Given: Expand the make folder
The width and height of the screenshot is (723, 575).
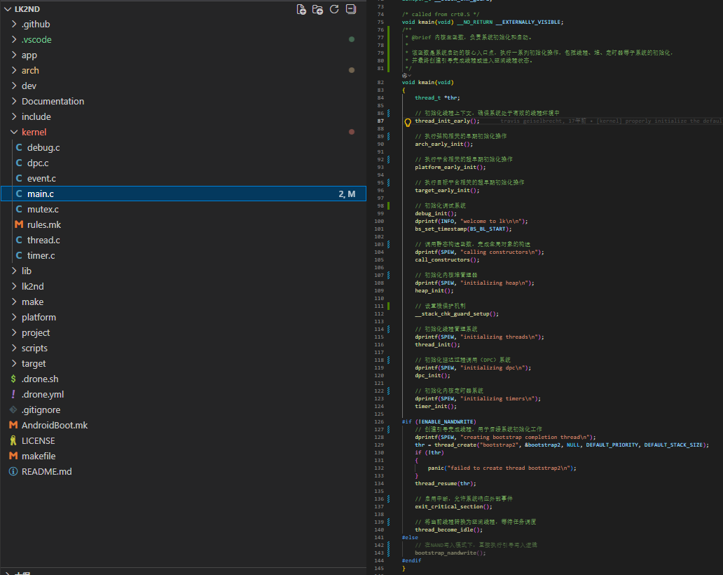Looking at the screenshot, I should [x=14, y=302].
